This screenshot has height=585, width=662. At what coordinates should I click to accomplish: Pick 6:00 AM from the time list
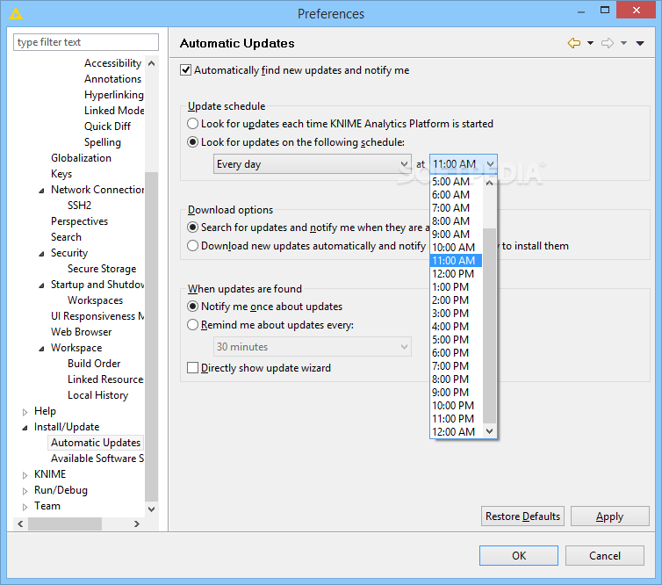click(456, 195)
